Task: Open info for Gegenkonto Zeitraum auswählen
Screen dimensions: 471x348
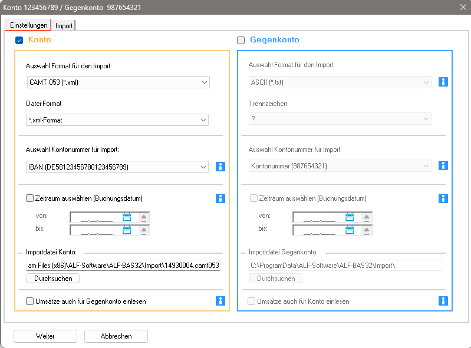Action: click(x=443, y=198)
